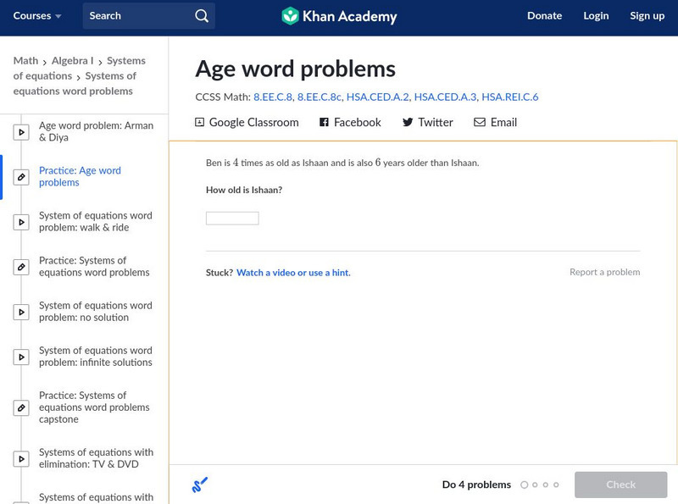Viewport: 678px width, 504px height.
Task: Click the Twitter bird icon
Action: [x=408, y=122]
